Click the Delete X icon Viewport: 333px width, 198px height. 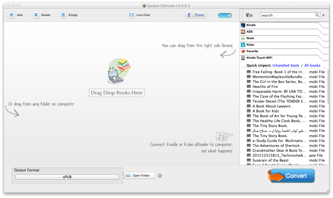tap(36, 15)
